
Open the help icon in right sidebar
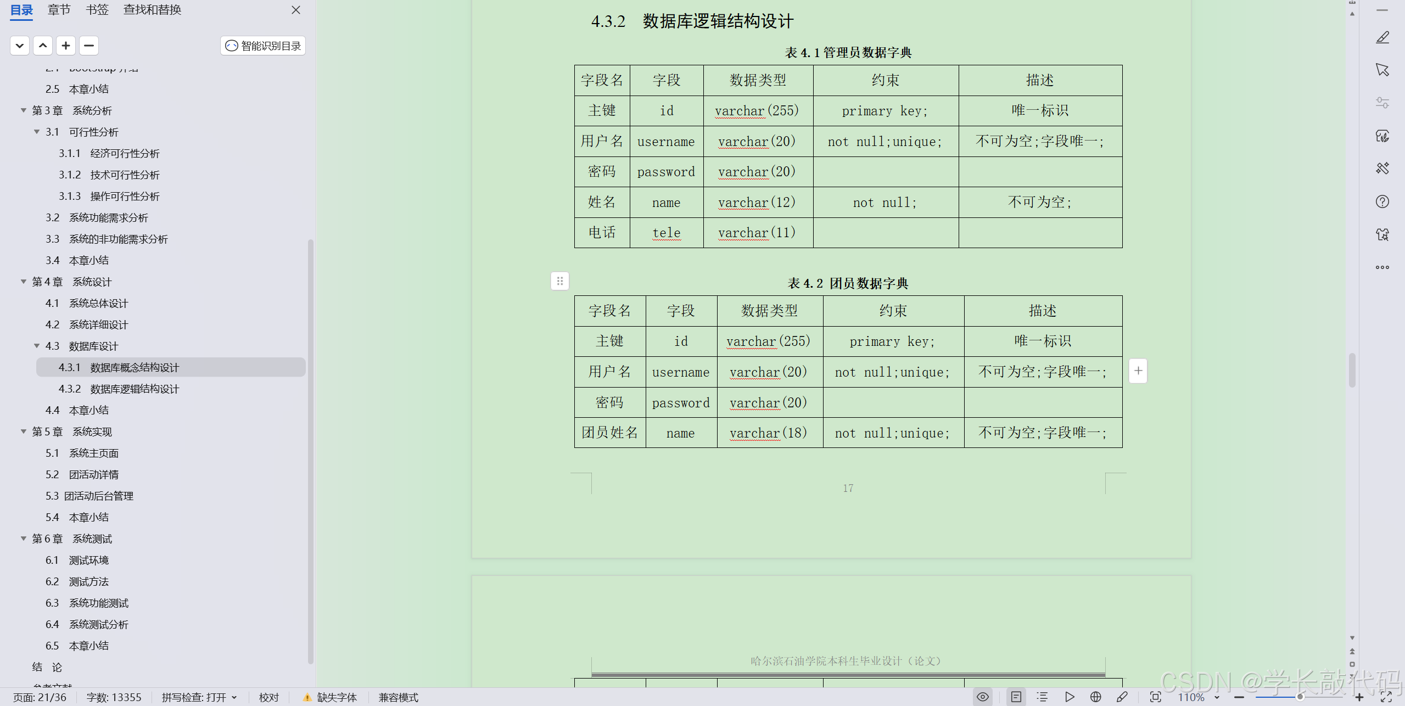click(x=1382, y=201)
